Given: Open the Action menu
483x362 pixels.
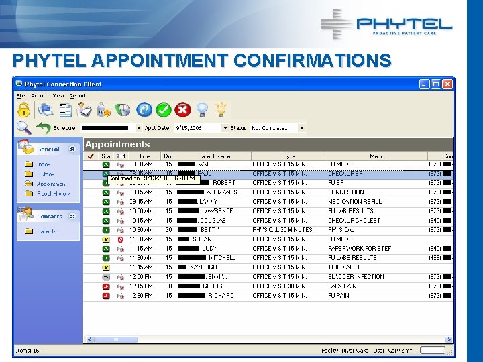Looking at the screenshot, I should pyautogui.click(x=38, y=96).
